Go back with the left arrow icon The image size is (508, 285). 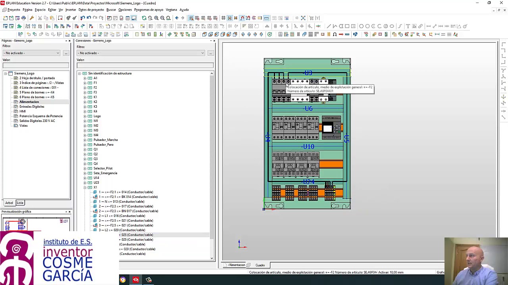tap(177, 18)
